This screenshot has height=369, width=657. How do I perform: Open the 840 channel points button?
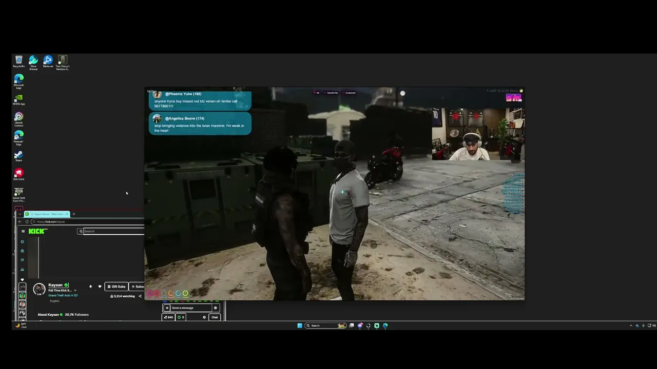[x=168, y=317]
